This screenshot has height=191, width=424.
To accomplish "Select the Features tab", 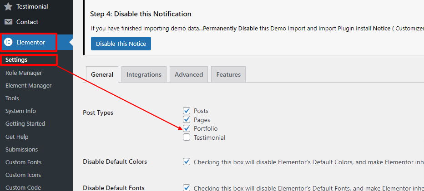I will click(228, 74).
